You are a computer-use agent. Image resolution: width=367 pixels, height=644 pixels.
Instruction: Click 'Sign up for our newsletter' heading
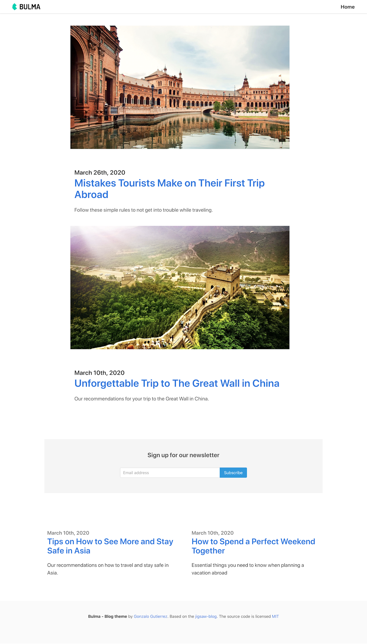tap(183, 455)
